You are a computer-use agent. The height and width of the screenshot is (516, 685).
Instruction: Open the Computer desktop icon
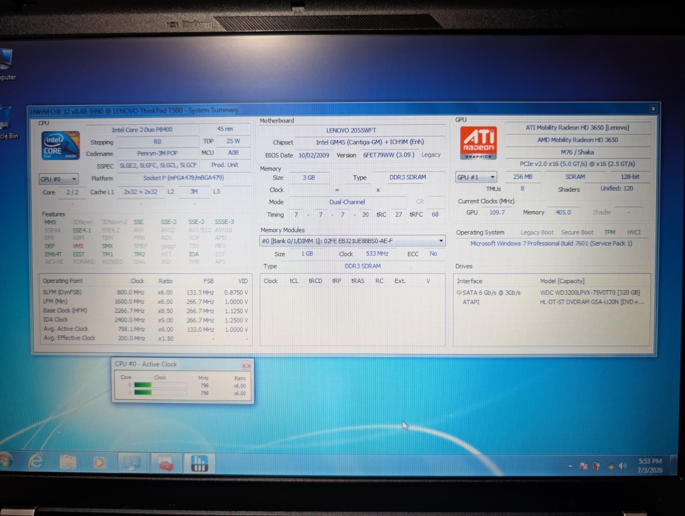point(7,64)
